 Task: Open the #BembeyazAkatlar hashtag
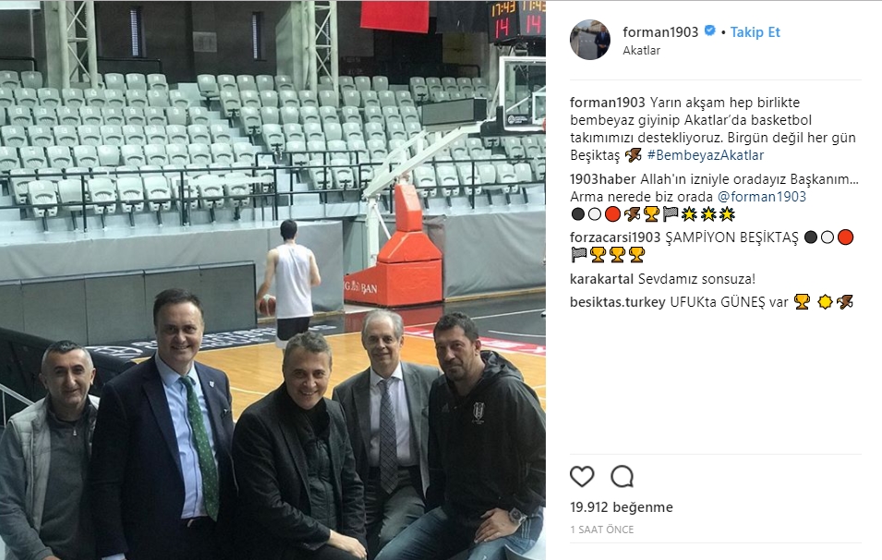pyautogui.click(x=706, y=154)
